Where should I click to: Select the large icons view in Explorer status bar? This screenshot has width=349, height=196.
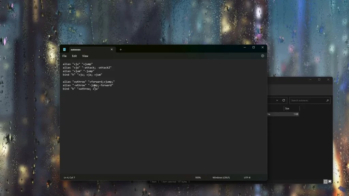click(x=330, y=181)
